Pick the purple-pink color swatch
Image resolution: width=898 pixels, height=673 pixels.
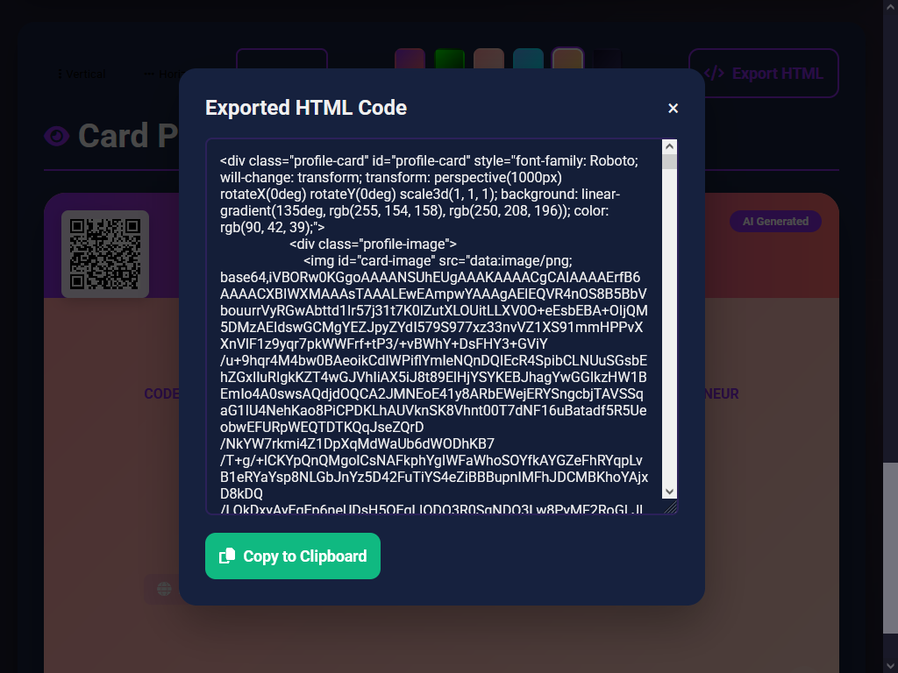[410, 60]
